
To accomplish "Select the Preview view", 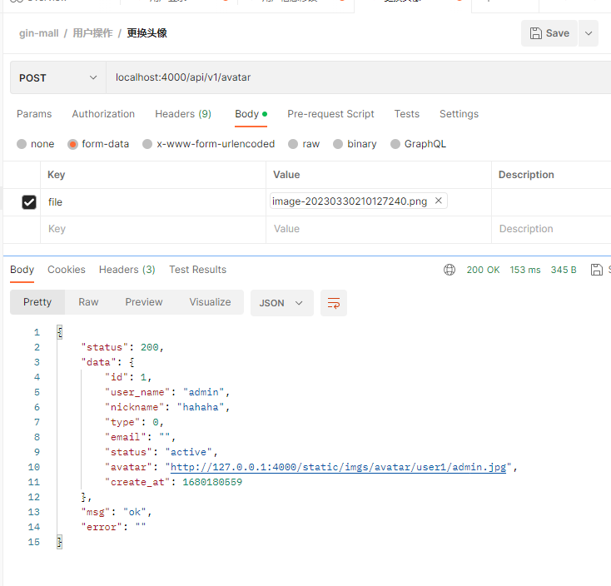I will [144, 302].
